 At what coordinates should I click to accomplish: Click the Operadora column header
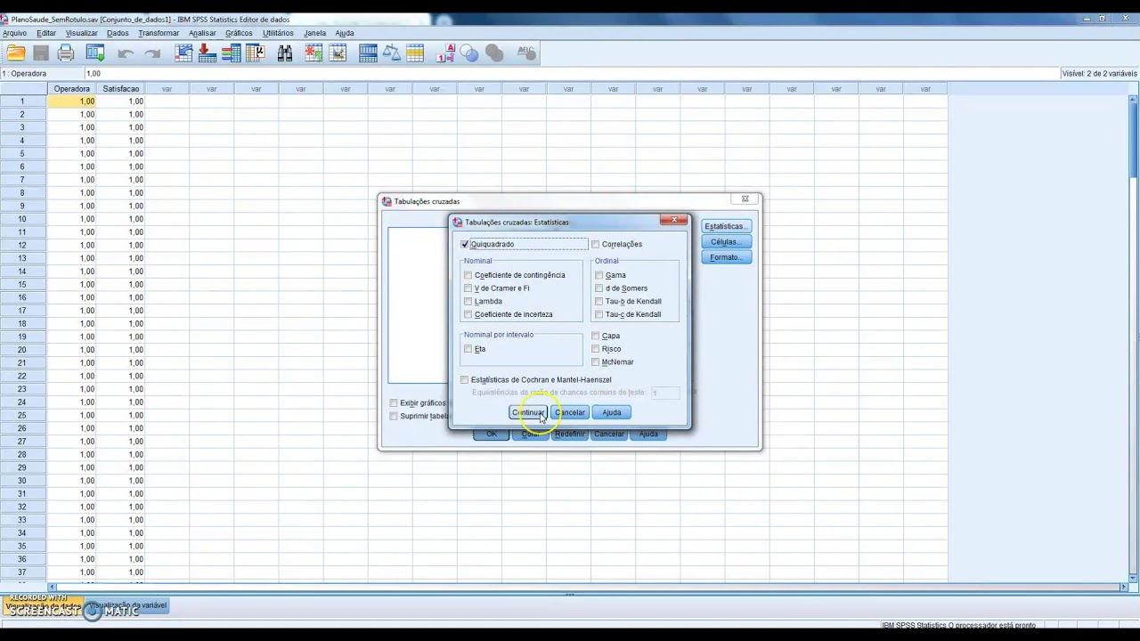coord(71,89)
